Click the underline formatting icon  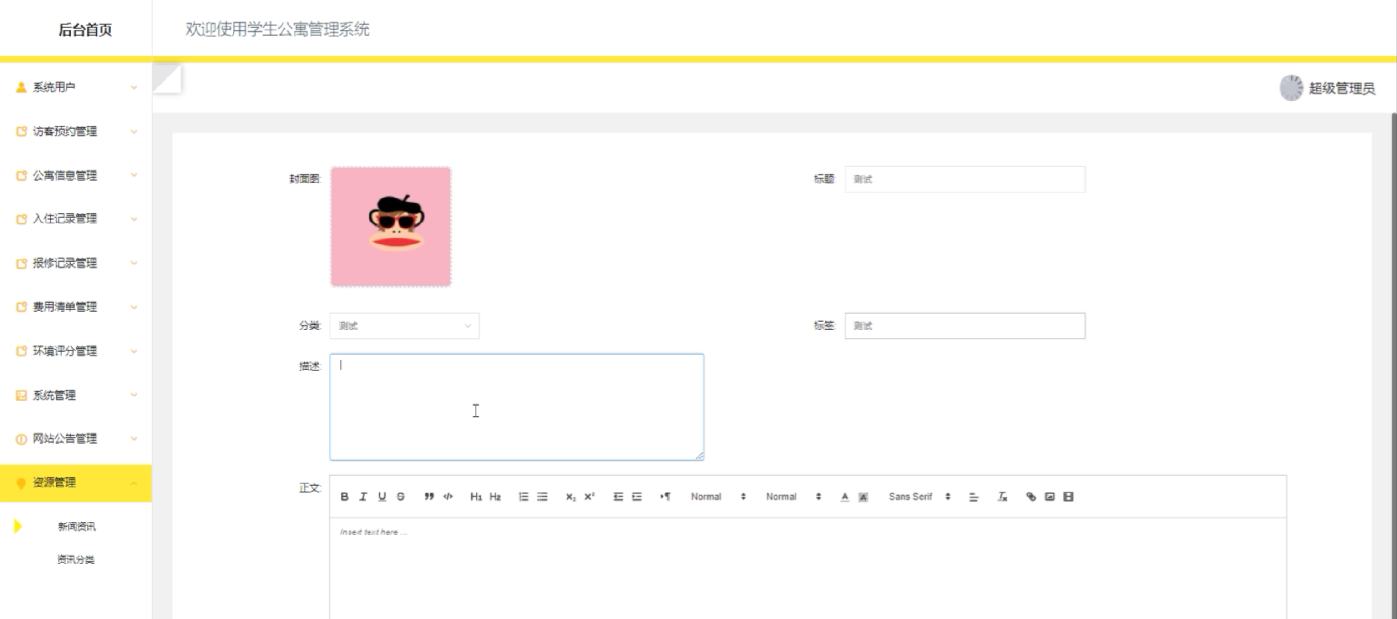pyautogui.click(x=382, y=497)
